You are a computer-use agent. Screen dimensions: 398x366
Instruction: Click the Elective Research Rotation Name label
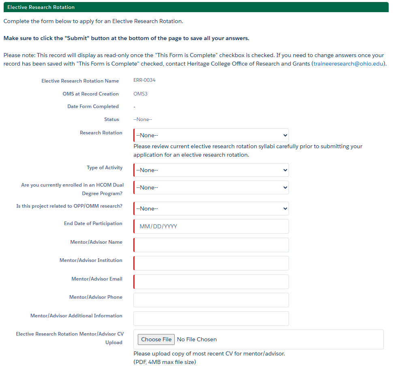point(80,81)
